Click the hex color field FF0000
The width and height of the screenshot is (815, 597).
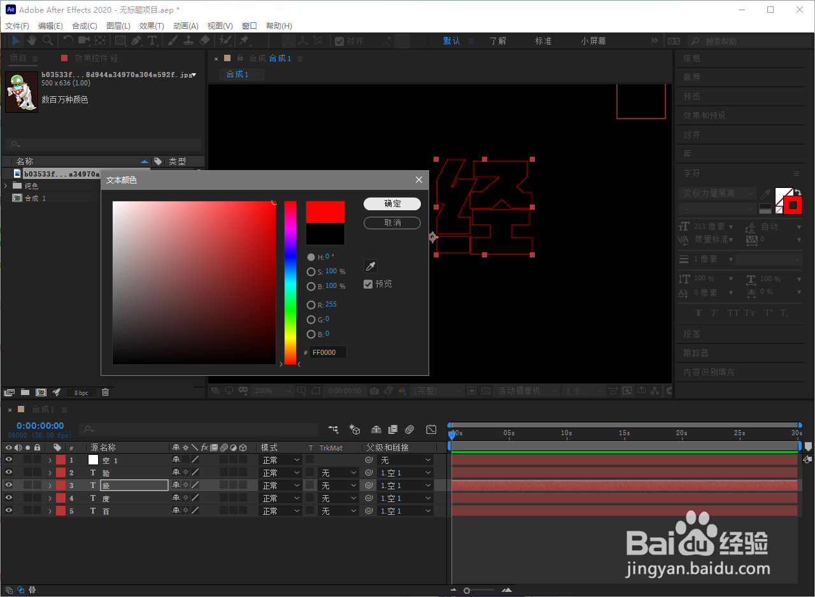[328, 352]
